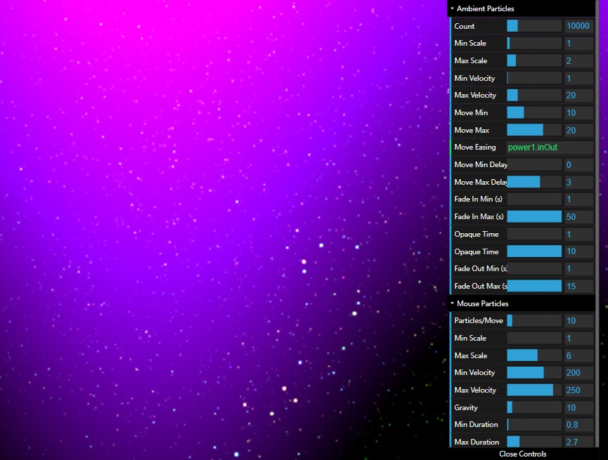The height and width of the screenshot is (460, 608).
Task: Set the Move Max slider
Action: [534, 130]
